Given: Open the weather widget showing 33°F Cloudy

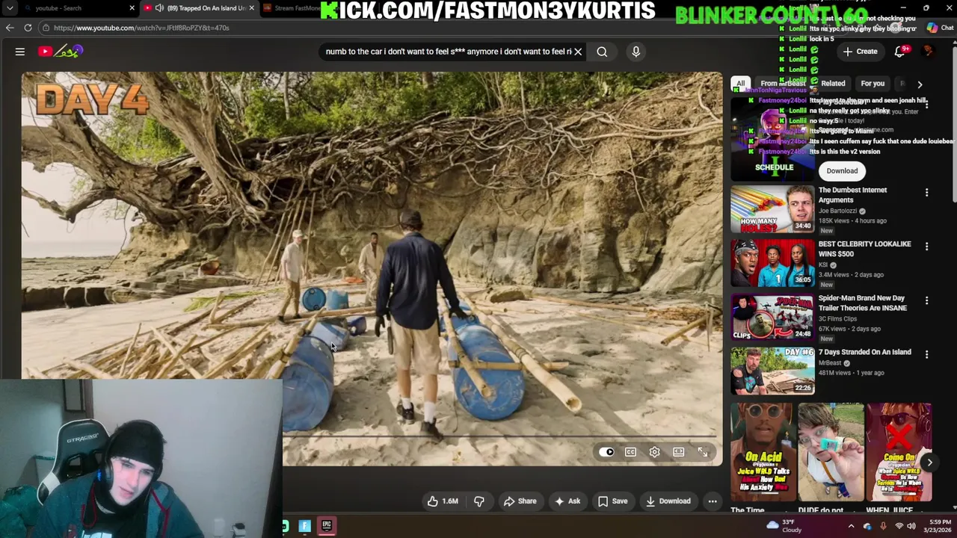Looking at the screenshot, I should [784, 526].
